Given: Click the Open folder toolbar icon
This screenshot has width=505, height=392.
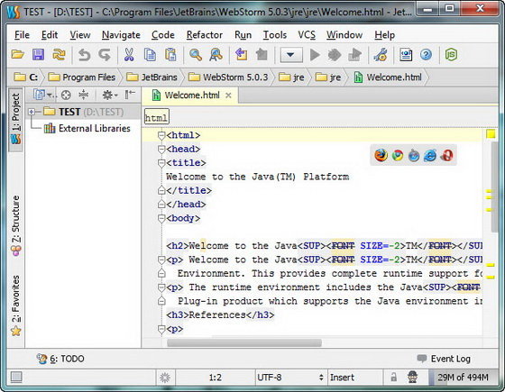Looking at the screenshot, I should 18,55.
